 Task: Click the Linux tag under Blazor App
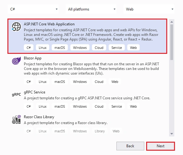[43, 82]
